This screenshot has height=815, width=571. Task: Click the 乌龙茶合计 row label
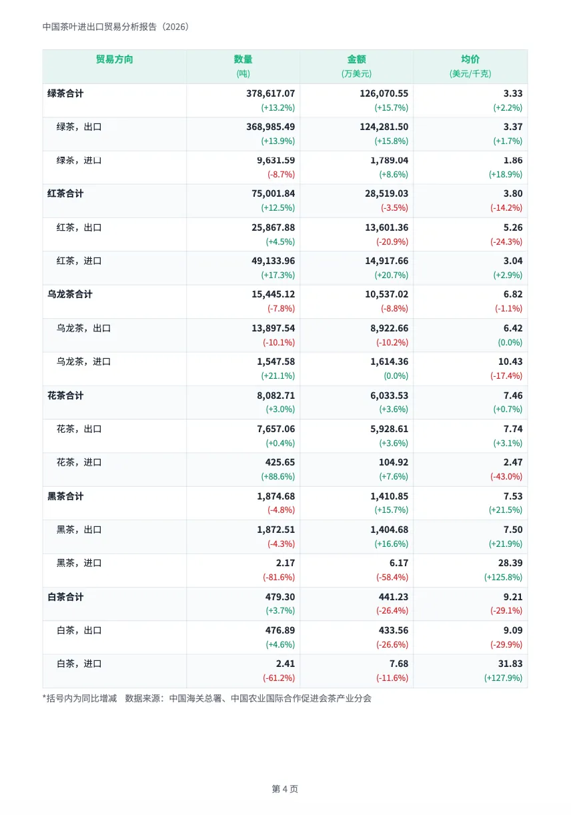click(69, 294)
